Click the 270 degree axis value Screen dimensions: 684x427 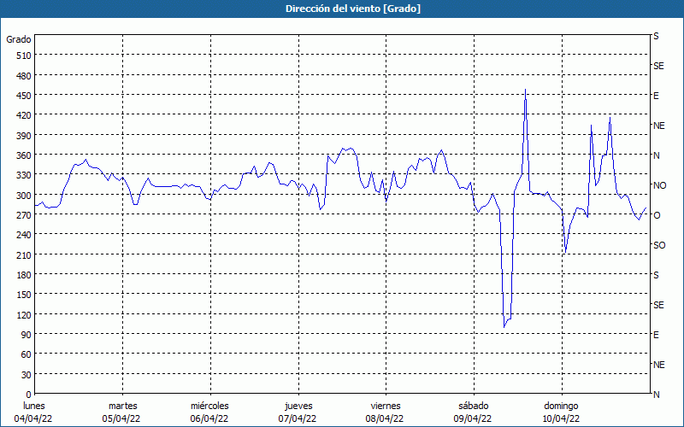tap(24, 215)
